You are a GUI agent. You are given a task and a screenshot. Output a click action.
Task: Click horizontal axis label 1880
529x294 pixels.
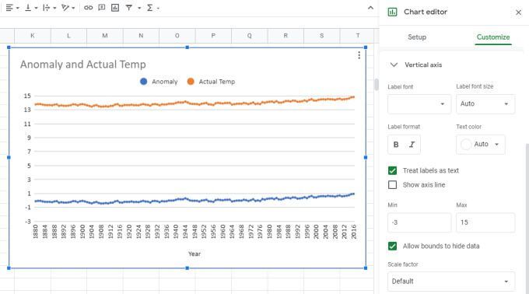pos(35,232)
